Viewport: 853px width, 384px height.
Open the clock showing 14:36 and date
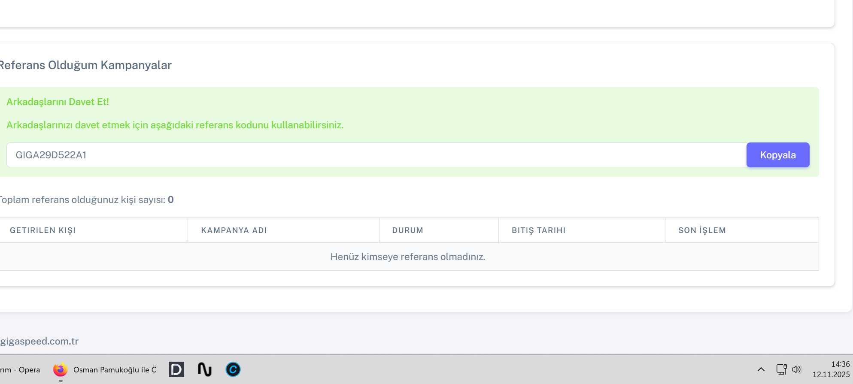[831, 369]
